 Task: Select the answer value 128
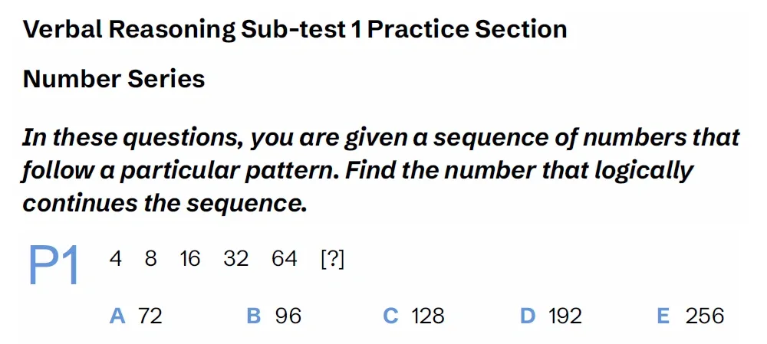pos(428,316)
